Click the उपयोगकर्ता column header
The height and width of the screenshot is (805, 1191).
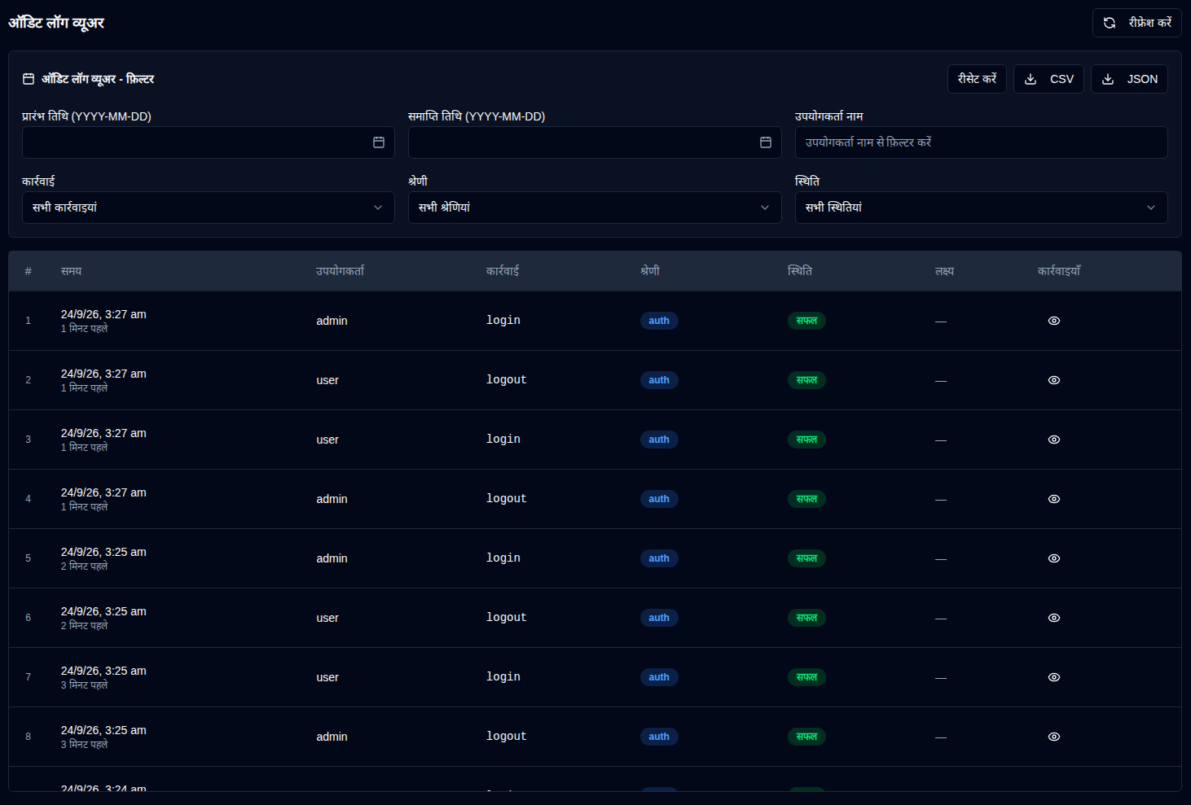pyautogui.click(x=340, y=271)
